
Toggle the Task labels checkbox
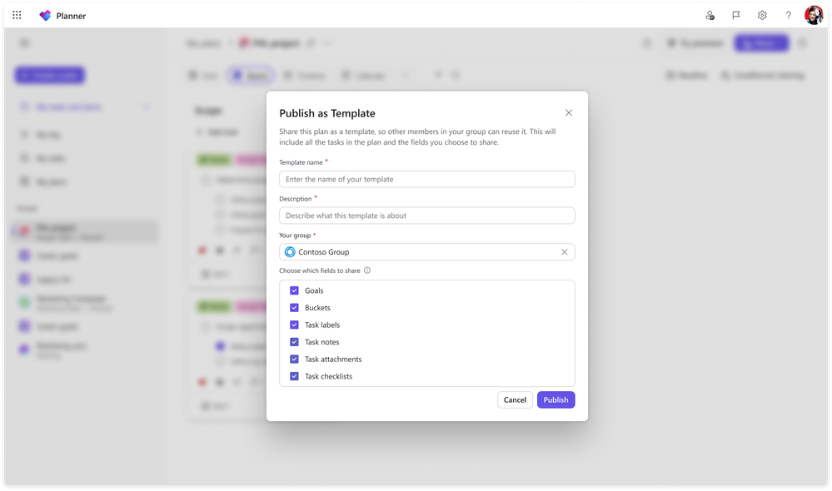click(x=294, y=325)
